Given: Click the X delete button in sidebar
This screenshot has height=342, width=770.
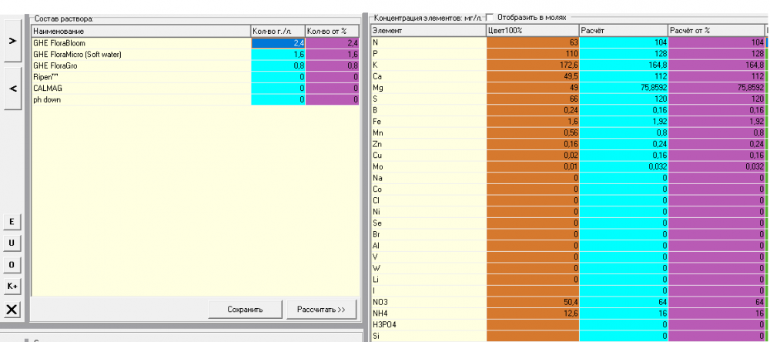Looking at the screenshot, I should coord(12,310).
